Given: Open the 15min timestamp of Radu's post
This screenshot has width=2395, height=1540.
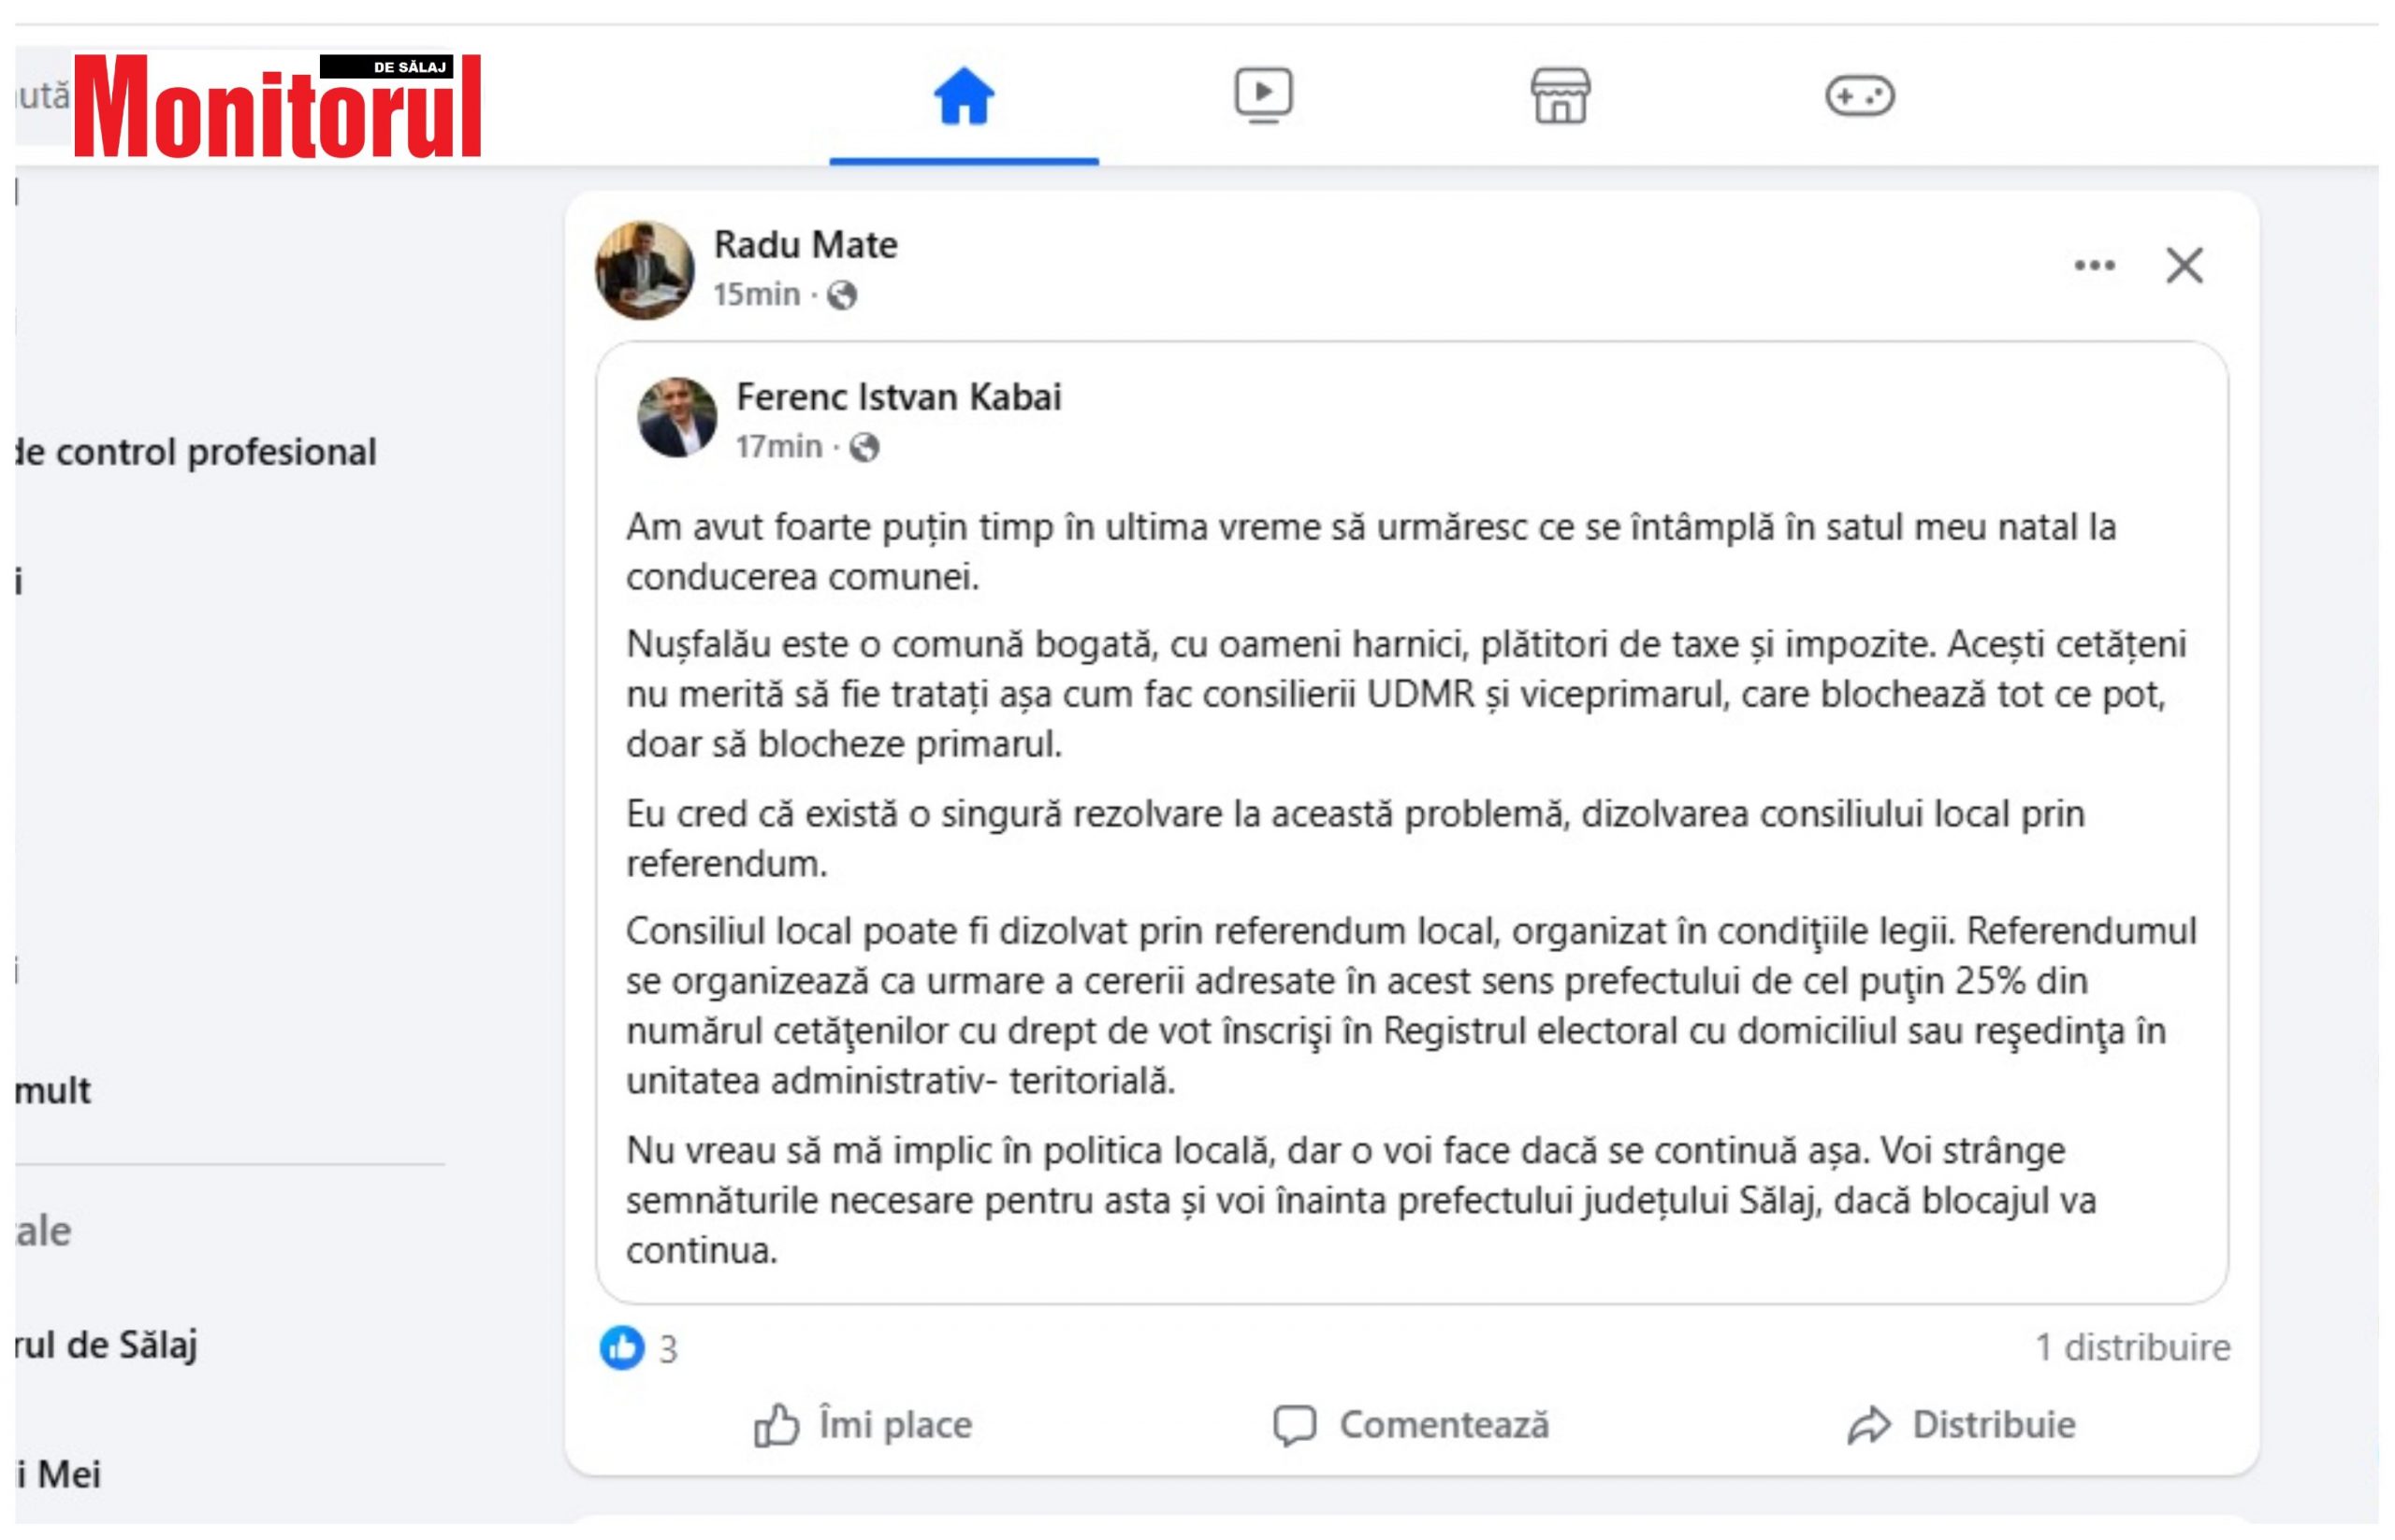Looking at the screenshot, I should tap(756, 295).
